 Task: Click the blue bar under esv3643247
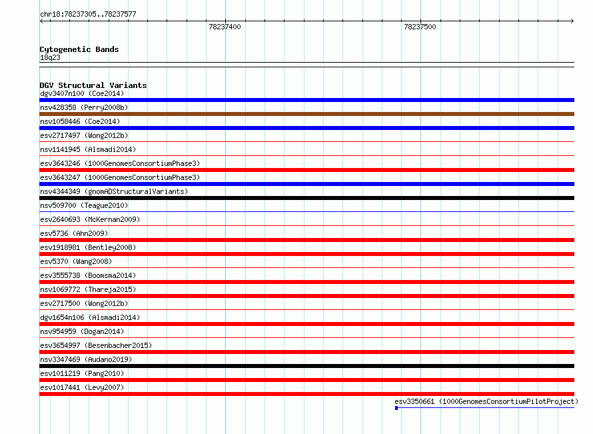tap(306, 184)
